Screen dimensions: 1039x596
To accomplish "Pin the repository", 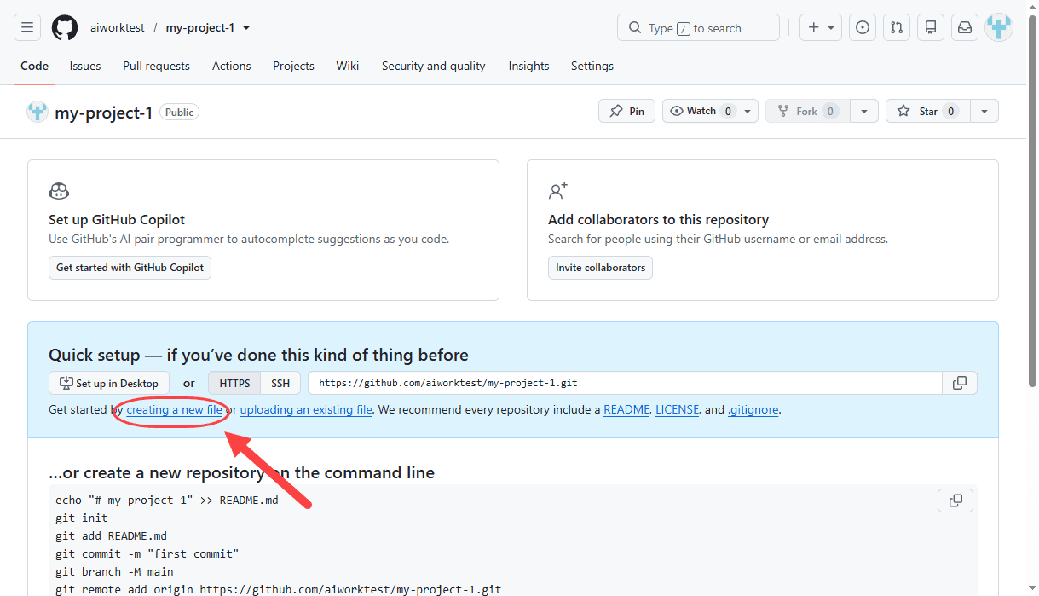I will click(626, 111).
